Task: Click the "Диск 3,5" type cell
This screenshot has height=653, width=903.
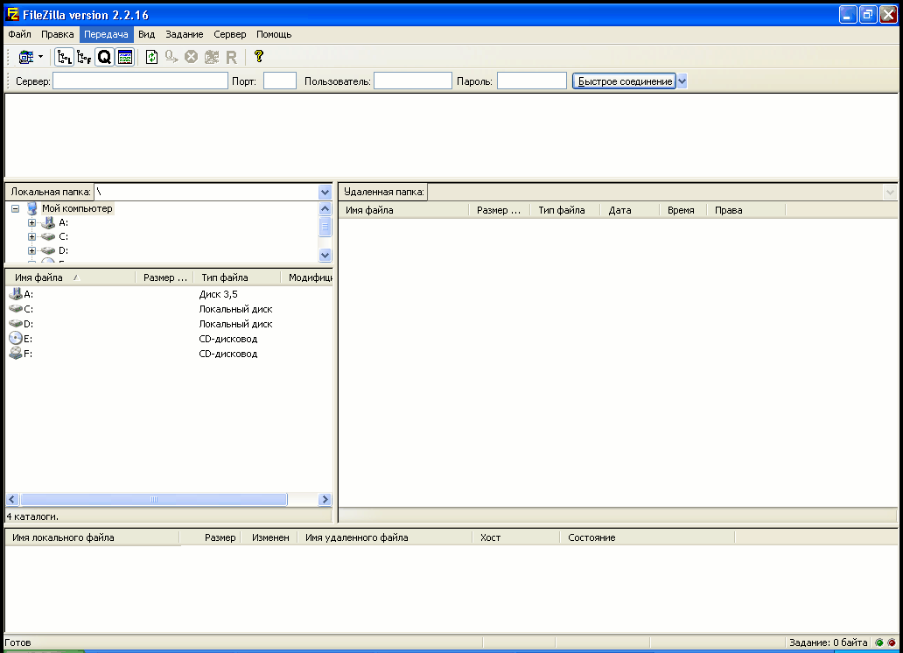Action: click(218, 294)
